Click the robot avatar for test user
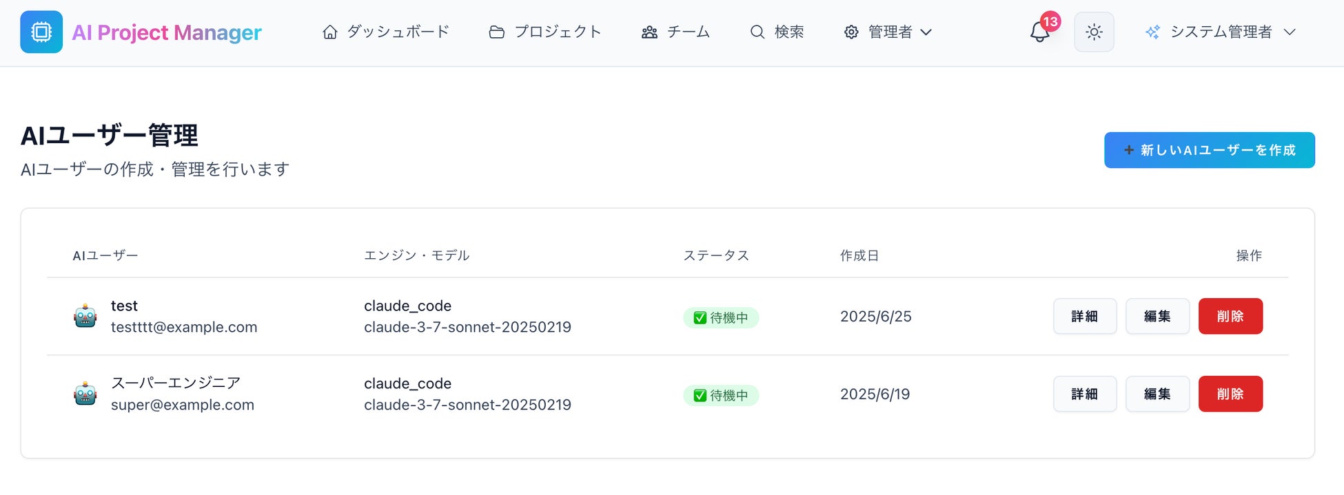This screenshot has height=495, width=1344. click(85, 317)
